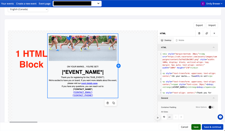
Task: Click the blue move handle on the block
Action: coord(119,66)
